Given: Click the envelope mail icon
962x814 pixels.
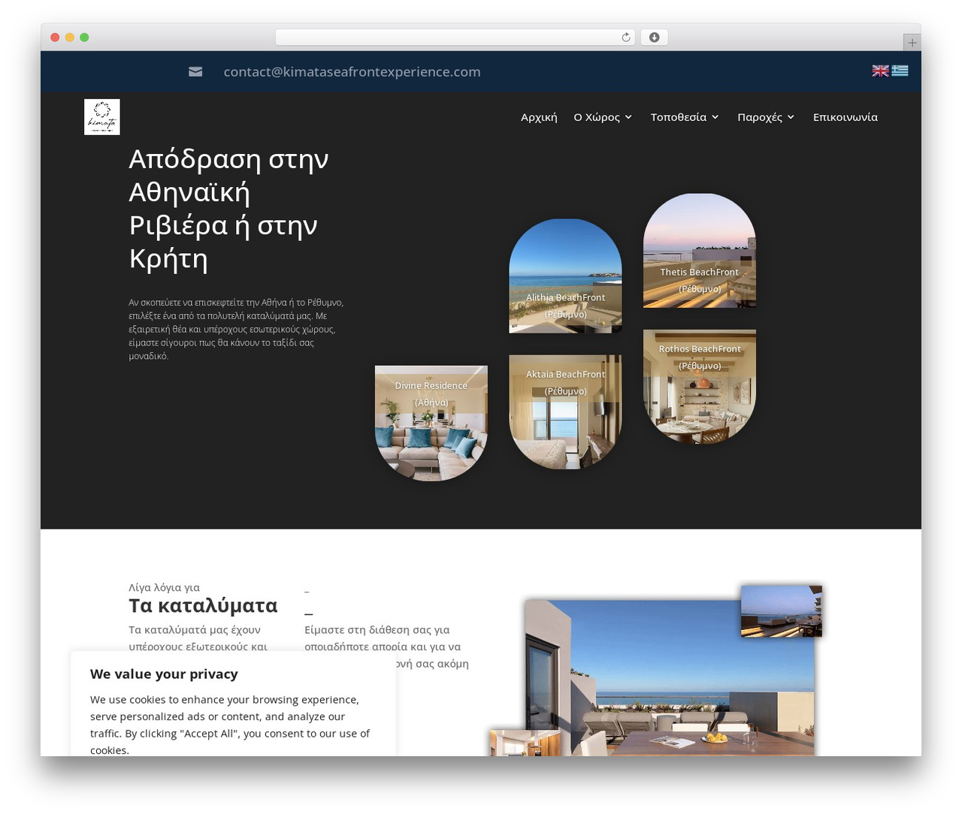Looking at the screenshot, I should pos(195,71).
